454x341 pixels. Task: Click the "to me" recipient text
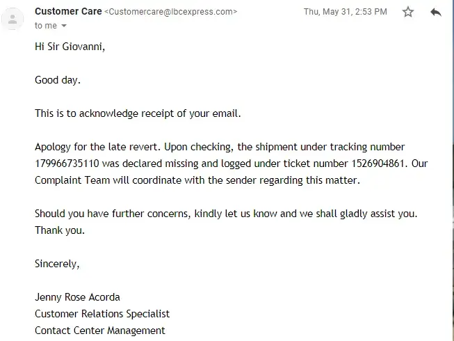[45, 26]
